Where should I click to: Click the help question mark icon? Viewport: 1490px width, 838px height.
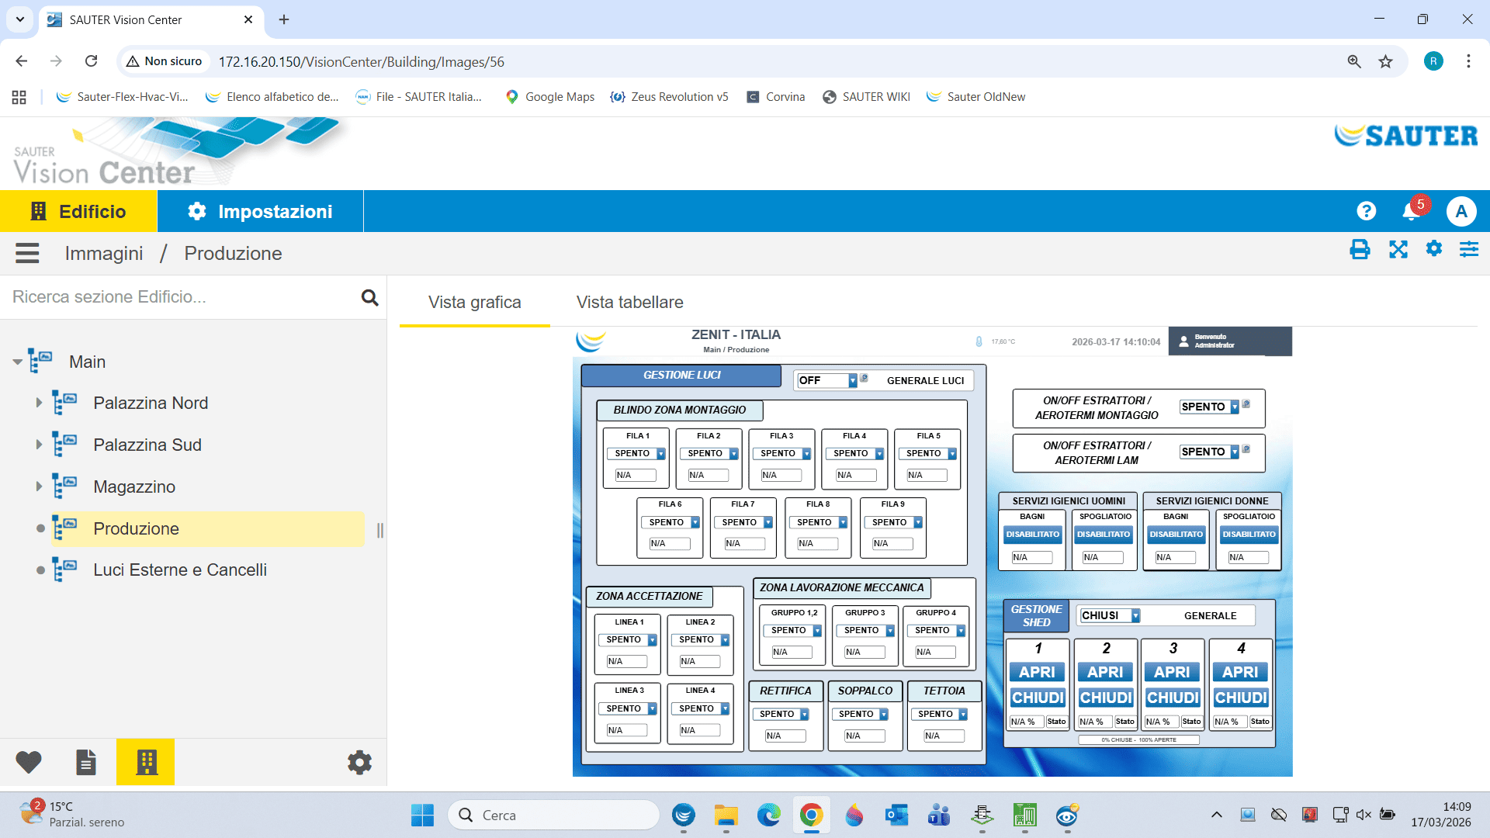click(1366, 211)
